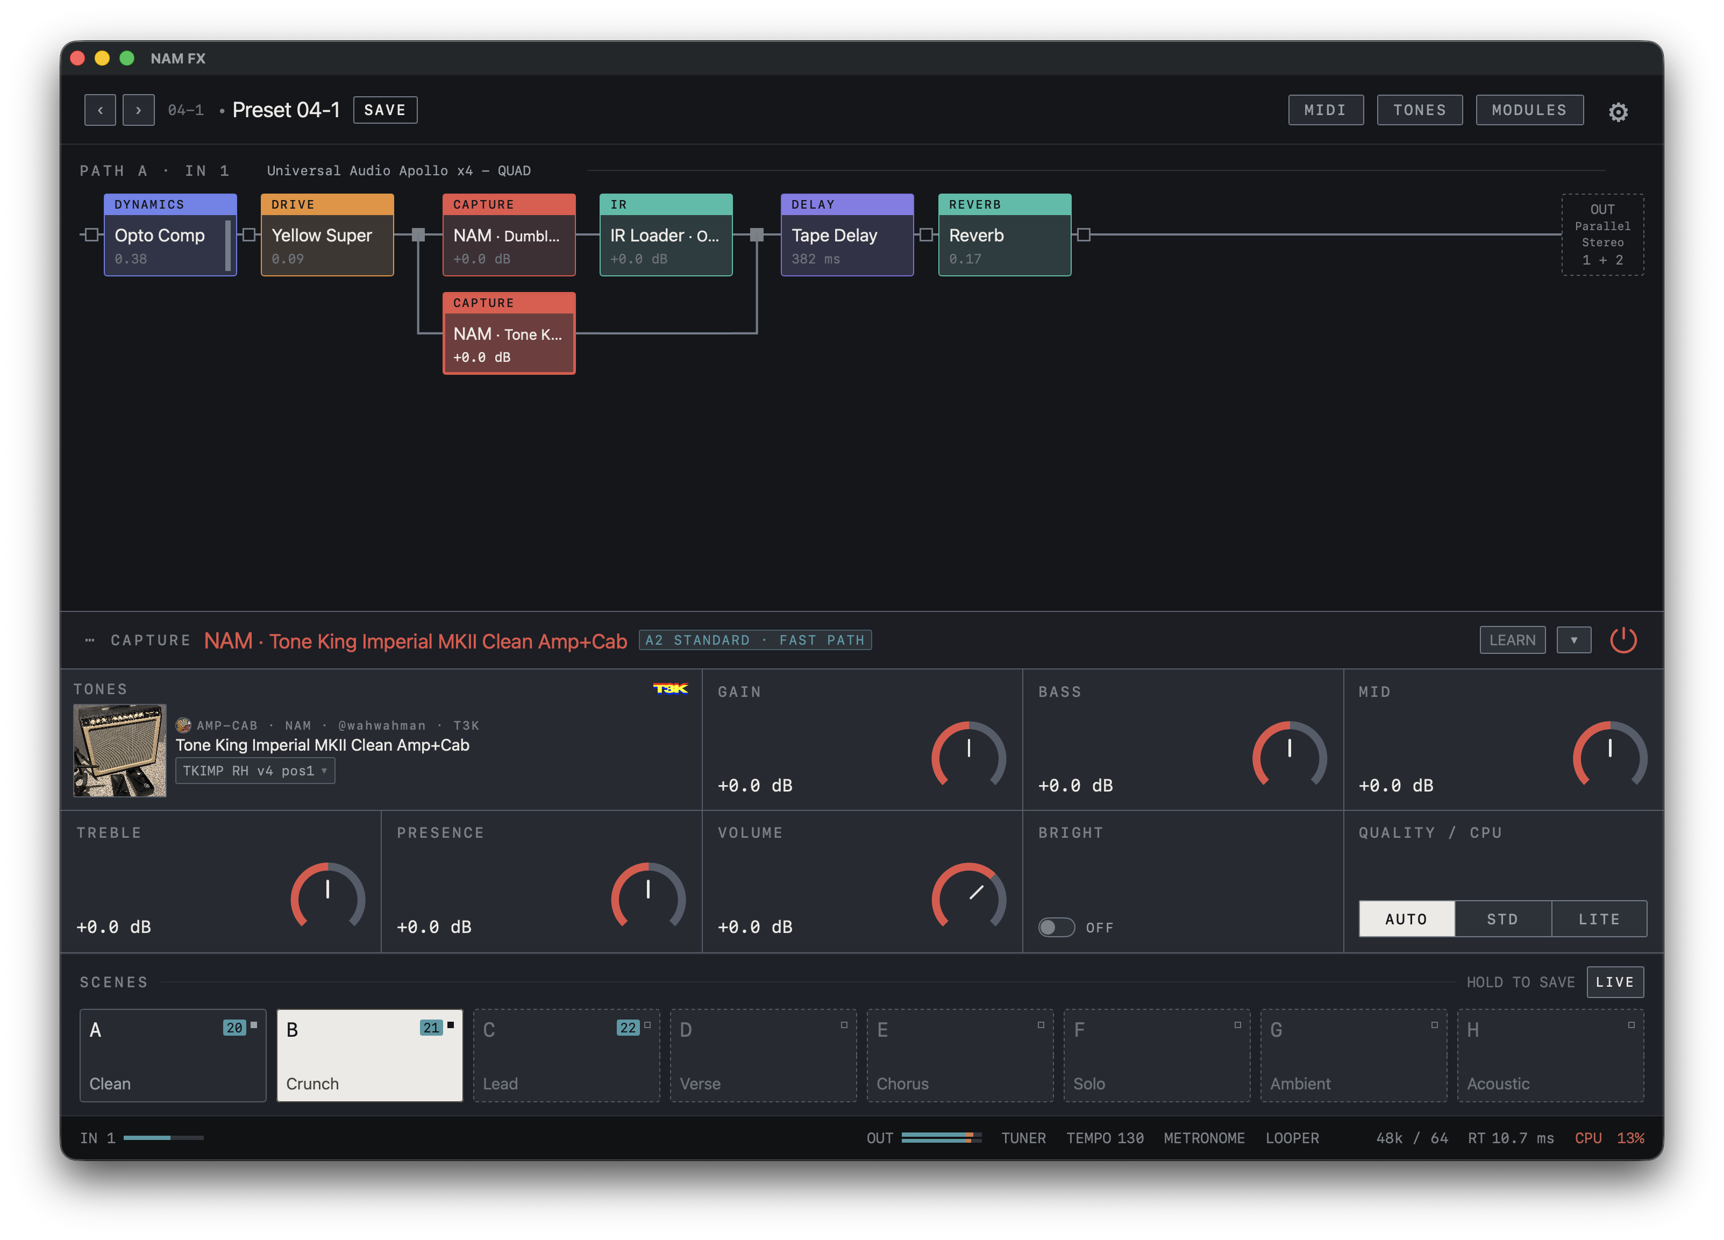Viewport: 1724px width, 1240px height.
Task: Toggle the Bright switch on
Action: point(1057,928)
